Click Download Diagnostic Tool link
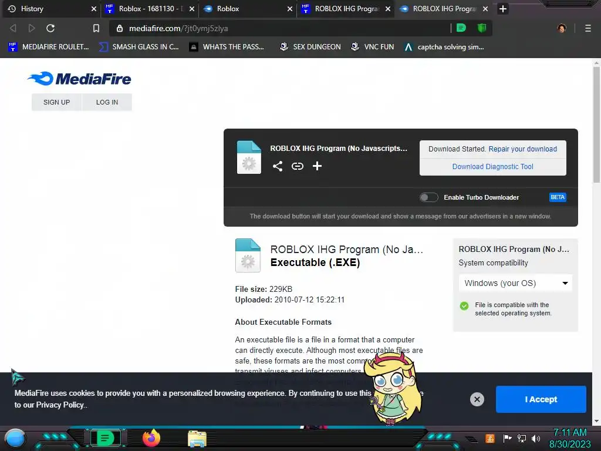The width and height of the screenshot is (601, 451). tap(492, 166)
